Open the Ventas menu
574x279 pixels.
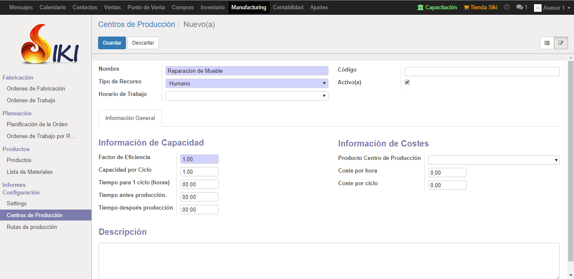click(112, 7)
